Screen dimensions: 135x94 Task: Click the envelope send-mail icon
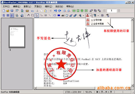pos(27,11)
